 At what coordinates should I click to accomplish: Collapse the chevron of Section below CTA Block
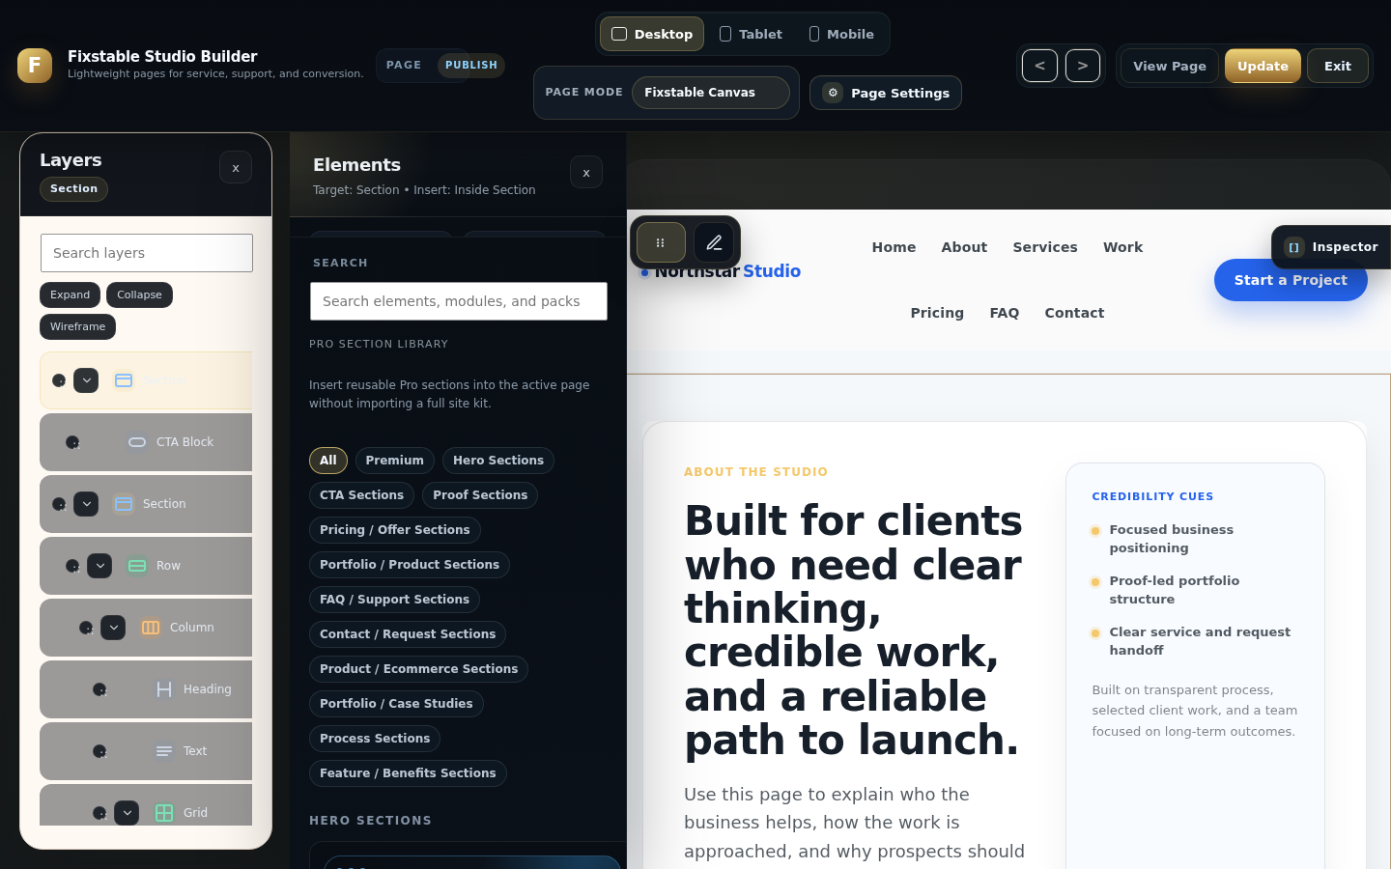point(86,504)
